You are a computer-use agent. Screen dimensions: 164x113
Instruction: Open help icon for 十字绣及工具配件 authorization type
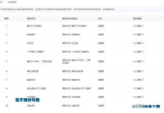(143, 52)
